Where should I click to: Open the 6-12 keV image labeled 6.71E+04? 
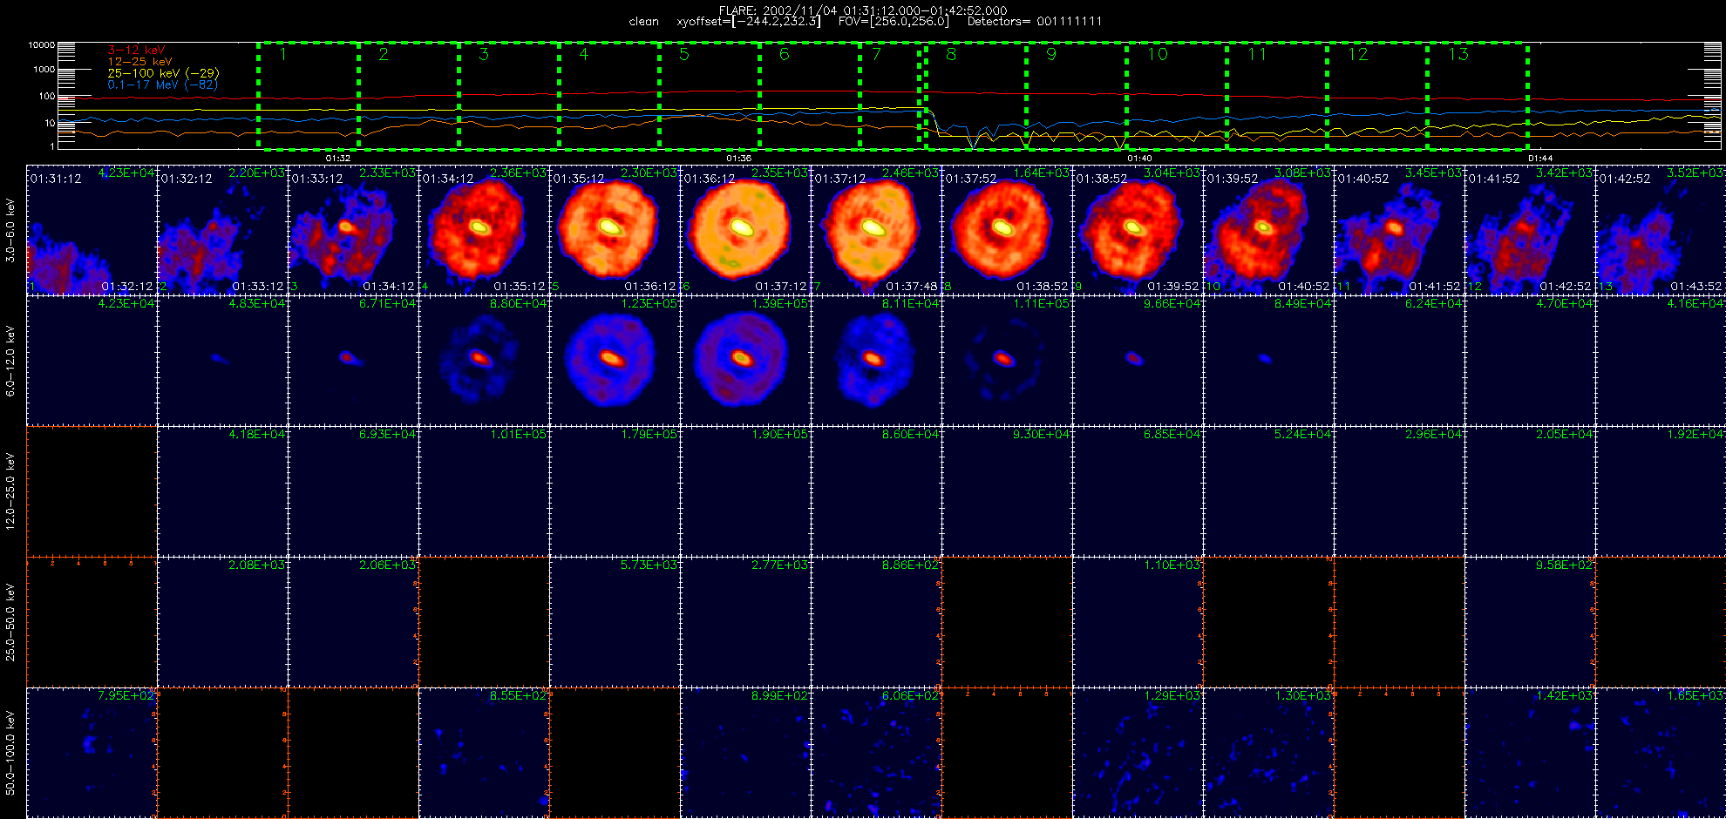[x=353, y=361]
